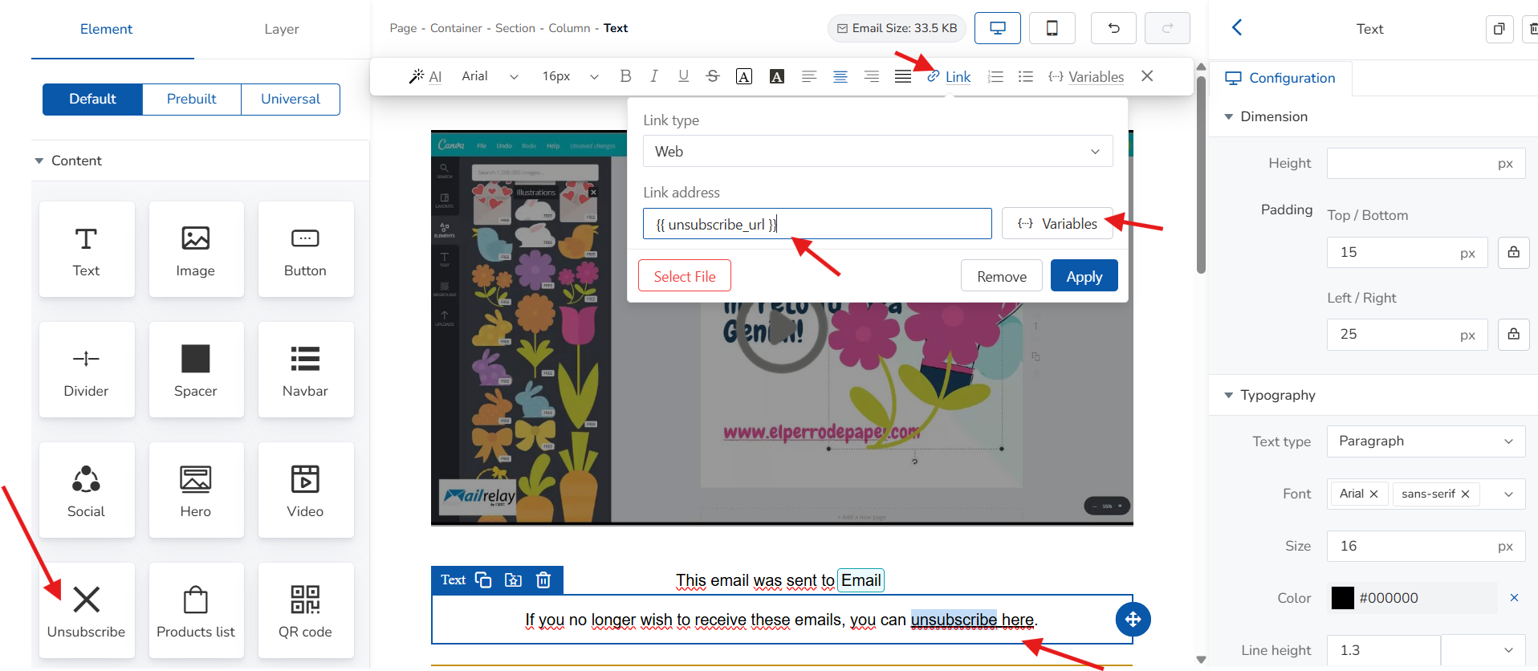The width and height of the screenshot is (1538, 671).
Task: Open the black text color swatch
Action: coord(1343,598)
